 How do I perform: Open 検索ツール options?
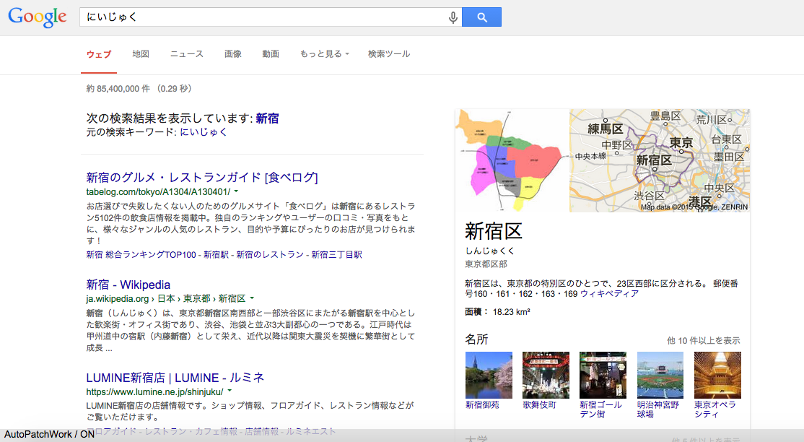point(389,54)
